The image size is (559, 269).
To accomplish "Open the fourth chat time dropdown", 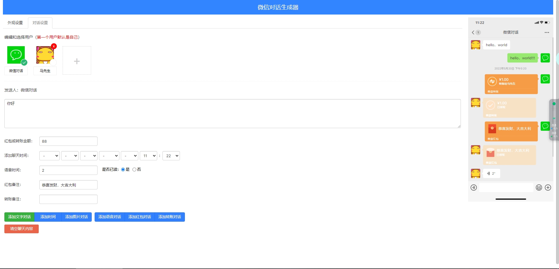I will 109,156.
